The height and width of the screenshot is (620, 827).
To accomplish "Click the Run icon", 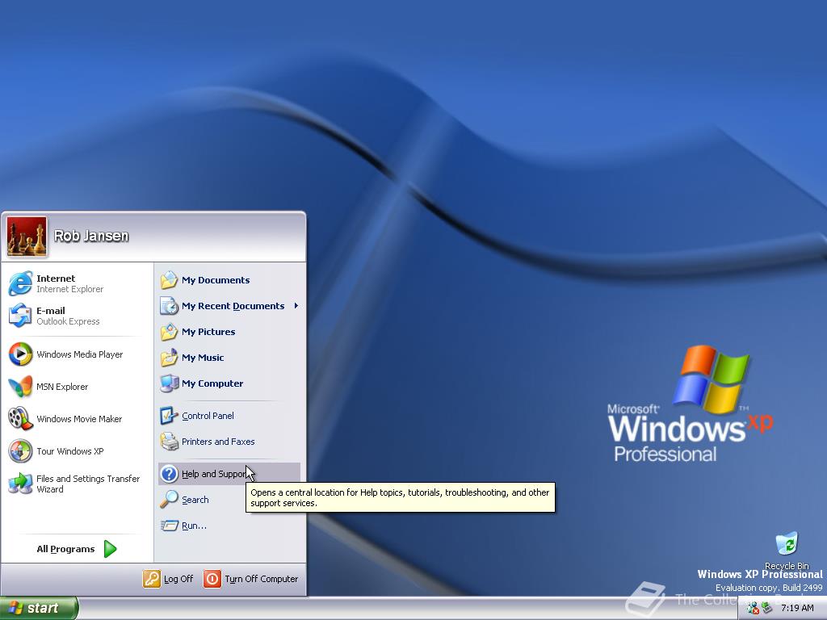I will point(169,526).
